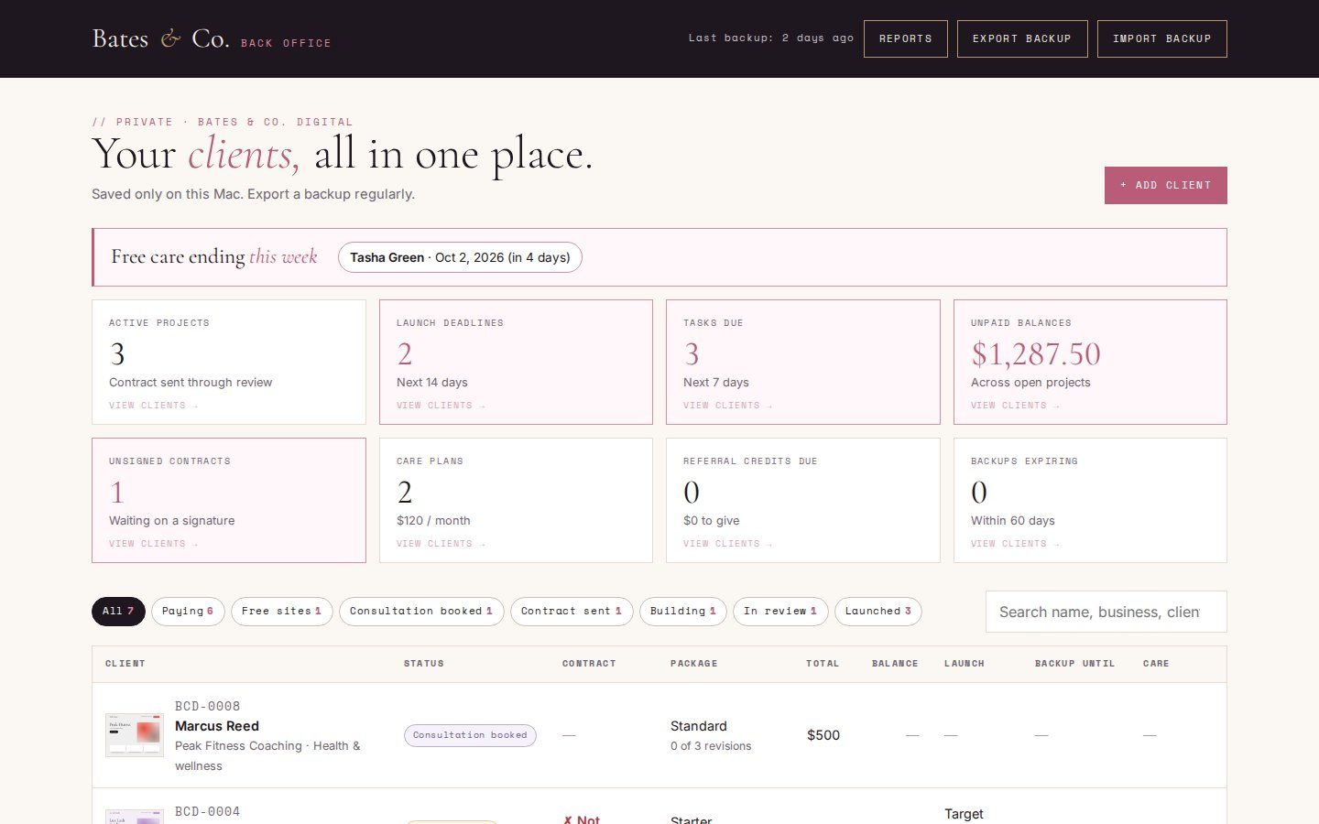Image resolution: width=1319 pixels, height=824 pixels.
Task: Click the Consultation booked status badge
Action: click(x=470, y=735)
